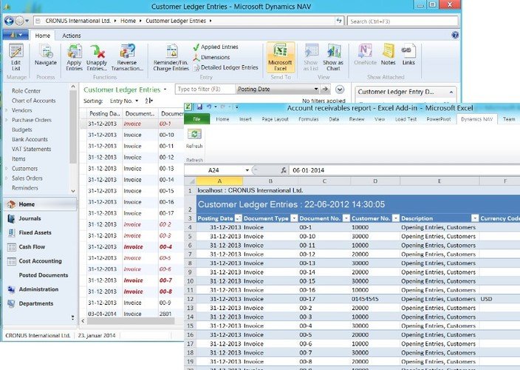
Task: Open the Customer Ledger Entries title dropdown
Action: pos(165,90)
